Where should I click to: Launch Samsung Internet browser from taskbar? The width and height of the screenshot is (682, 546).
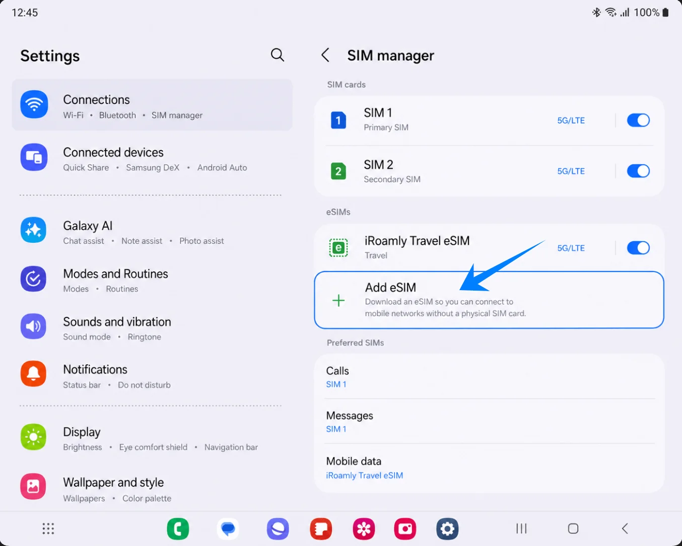[x=278, y=529]
